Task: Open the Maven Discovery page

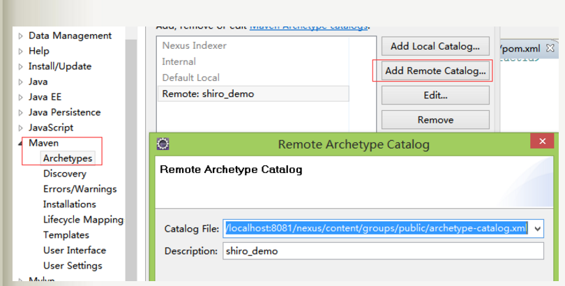Action: (x=65, y=174)
